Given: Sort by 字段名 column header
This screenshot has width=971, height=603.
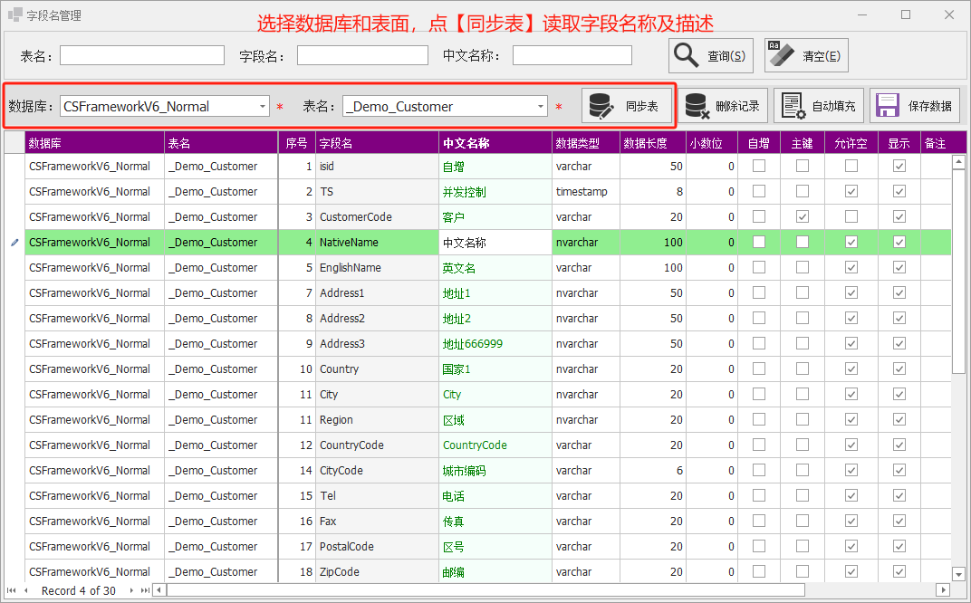Looking at the screenshot, I should (x=377, y=143).
